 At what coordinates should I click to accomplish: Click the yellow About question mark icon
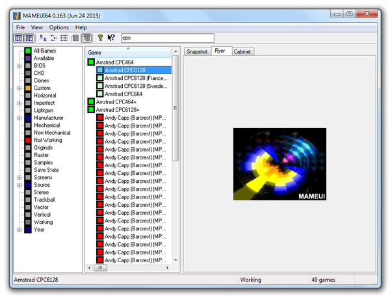[100, 38]
